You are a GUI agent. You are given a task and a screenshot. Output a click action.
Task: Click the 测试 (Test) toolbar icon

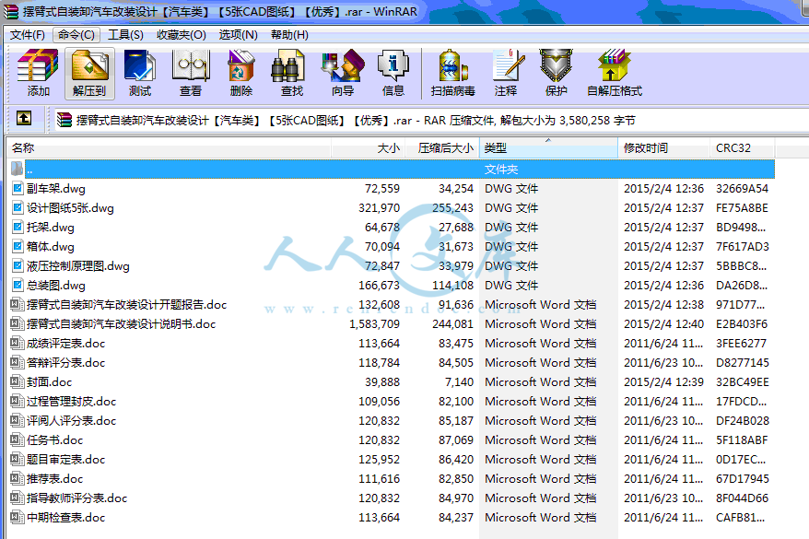(140, 73)
